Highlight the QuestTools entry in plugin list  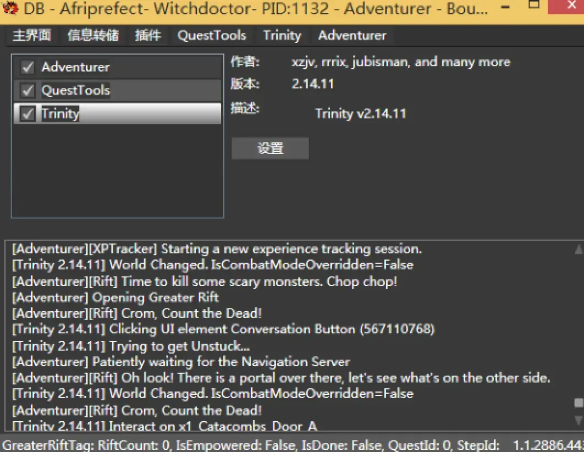pos(75,91)
